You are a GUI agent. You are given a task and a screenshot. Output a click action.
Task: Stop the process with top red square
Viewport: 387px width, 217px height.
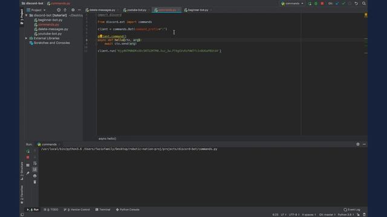point(322,4)
